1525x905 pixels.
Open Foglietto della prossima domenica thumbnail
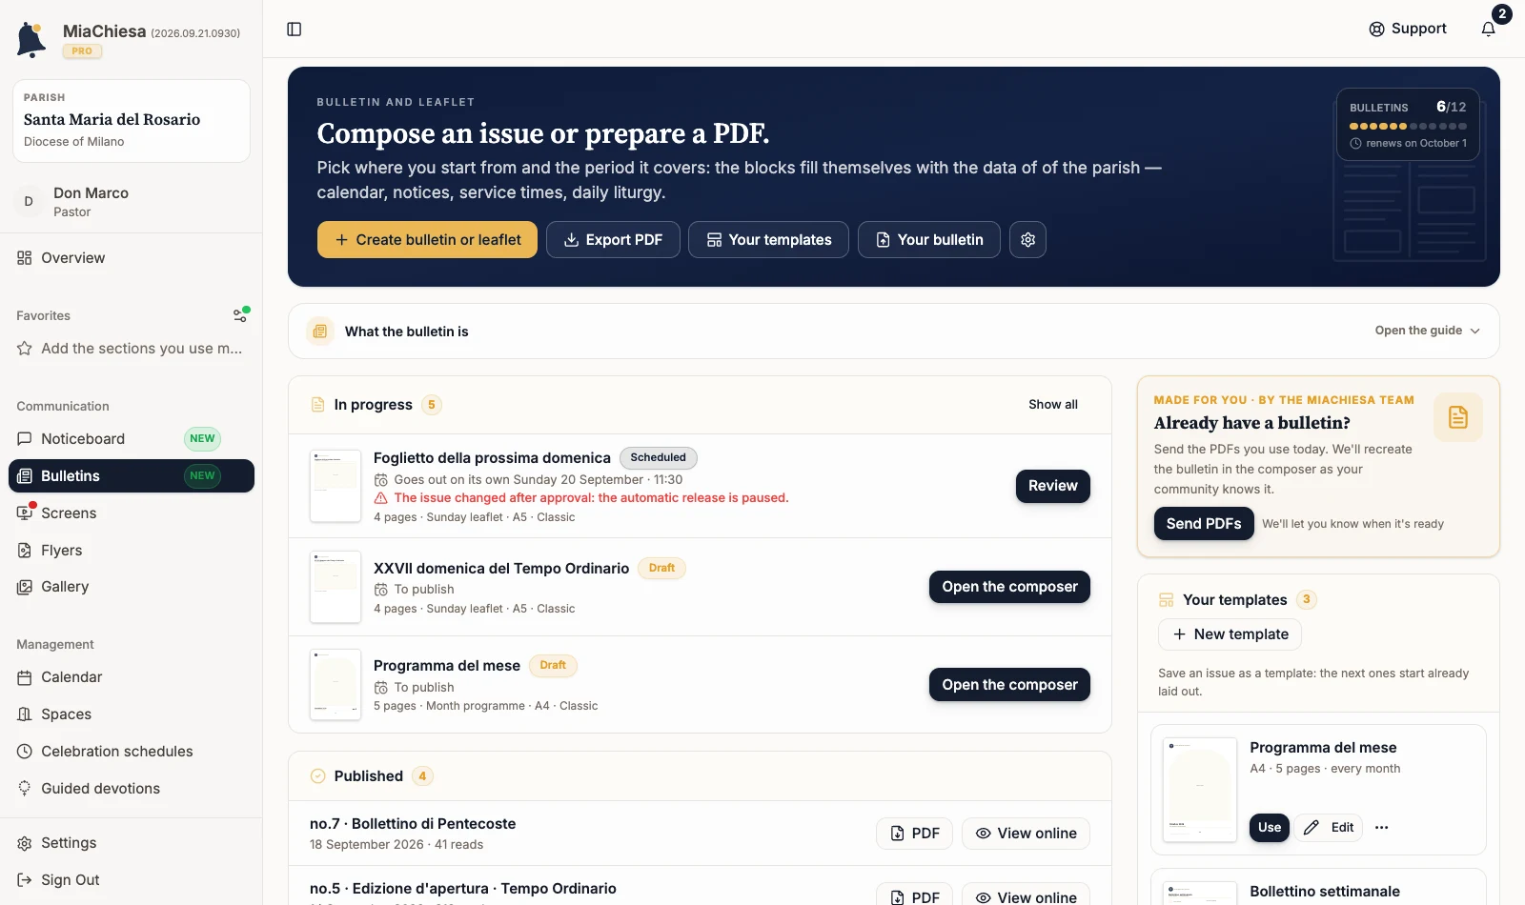pyautogui.click(x=335, y=486)
